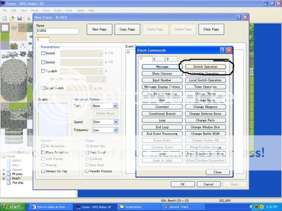Click the Open project folder icon
Image resolution: width=282 pixels, height=211 pixels.
(12, 18)
